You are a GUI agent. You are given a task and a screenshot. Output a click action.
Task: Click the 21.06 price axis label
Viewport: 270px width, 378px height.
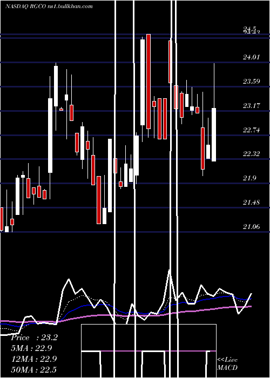coord(252,226)
